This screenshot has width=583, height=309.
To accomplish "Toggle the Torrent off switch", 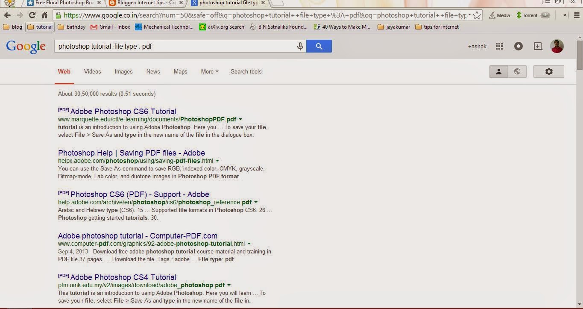I will click(x=545, y=15).
